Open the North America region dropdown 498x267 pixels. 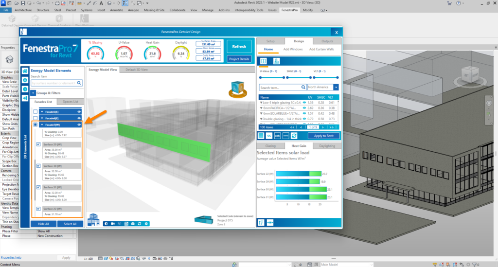336,88
